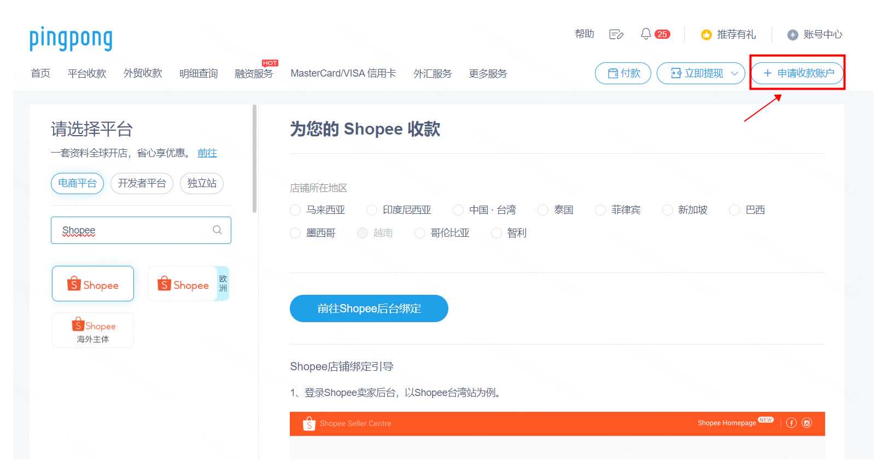The width and height of the screenshot is (888, 472).
Task: Select the Shopee platform card
Action: click(x=93, y=283)
